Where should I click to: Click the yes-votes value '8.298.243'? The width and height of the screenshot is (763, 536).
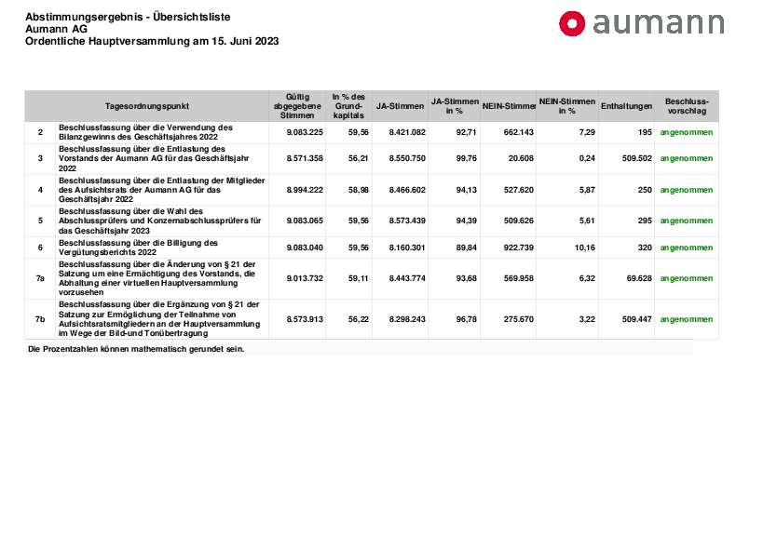click(x=407, y=319)
